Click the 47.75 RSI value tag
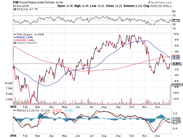This screenshot has height=138, width=183. [175, 20]
